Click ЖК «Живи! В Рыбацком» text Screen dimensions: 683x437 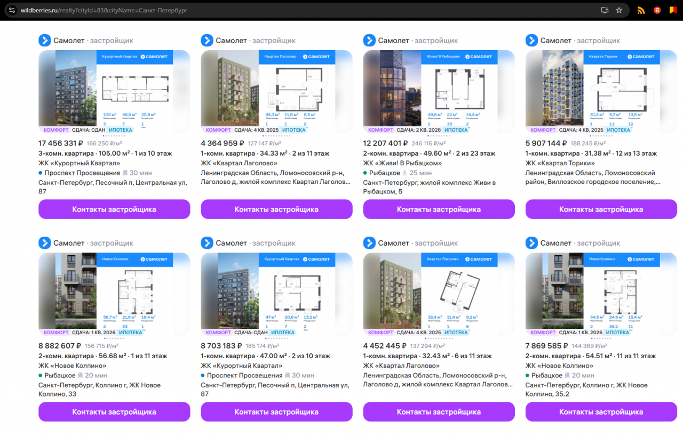[x=402, y=163]
